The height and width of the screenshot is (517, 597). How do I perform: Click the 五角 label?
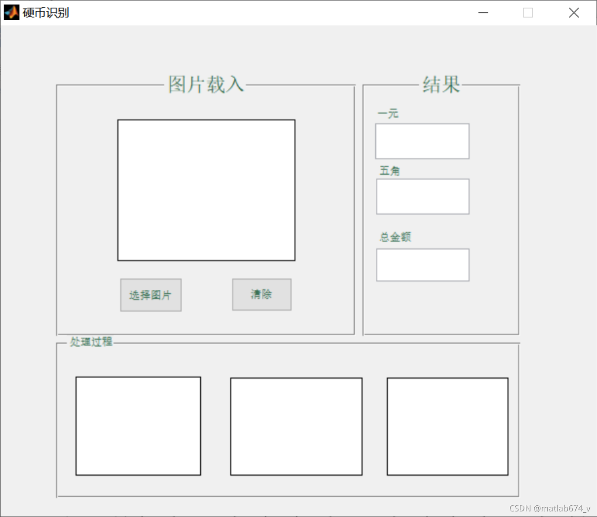point(390,171)
